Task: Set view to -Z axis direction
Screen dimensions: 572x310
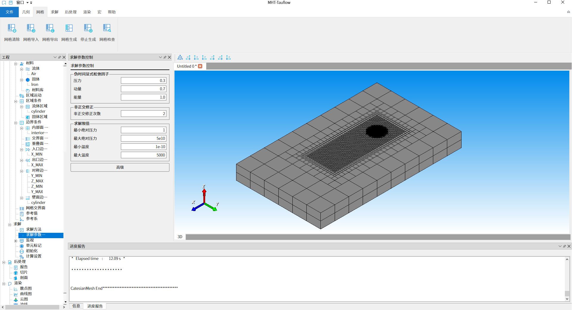Action: 228,58
